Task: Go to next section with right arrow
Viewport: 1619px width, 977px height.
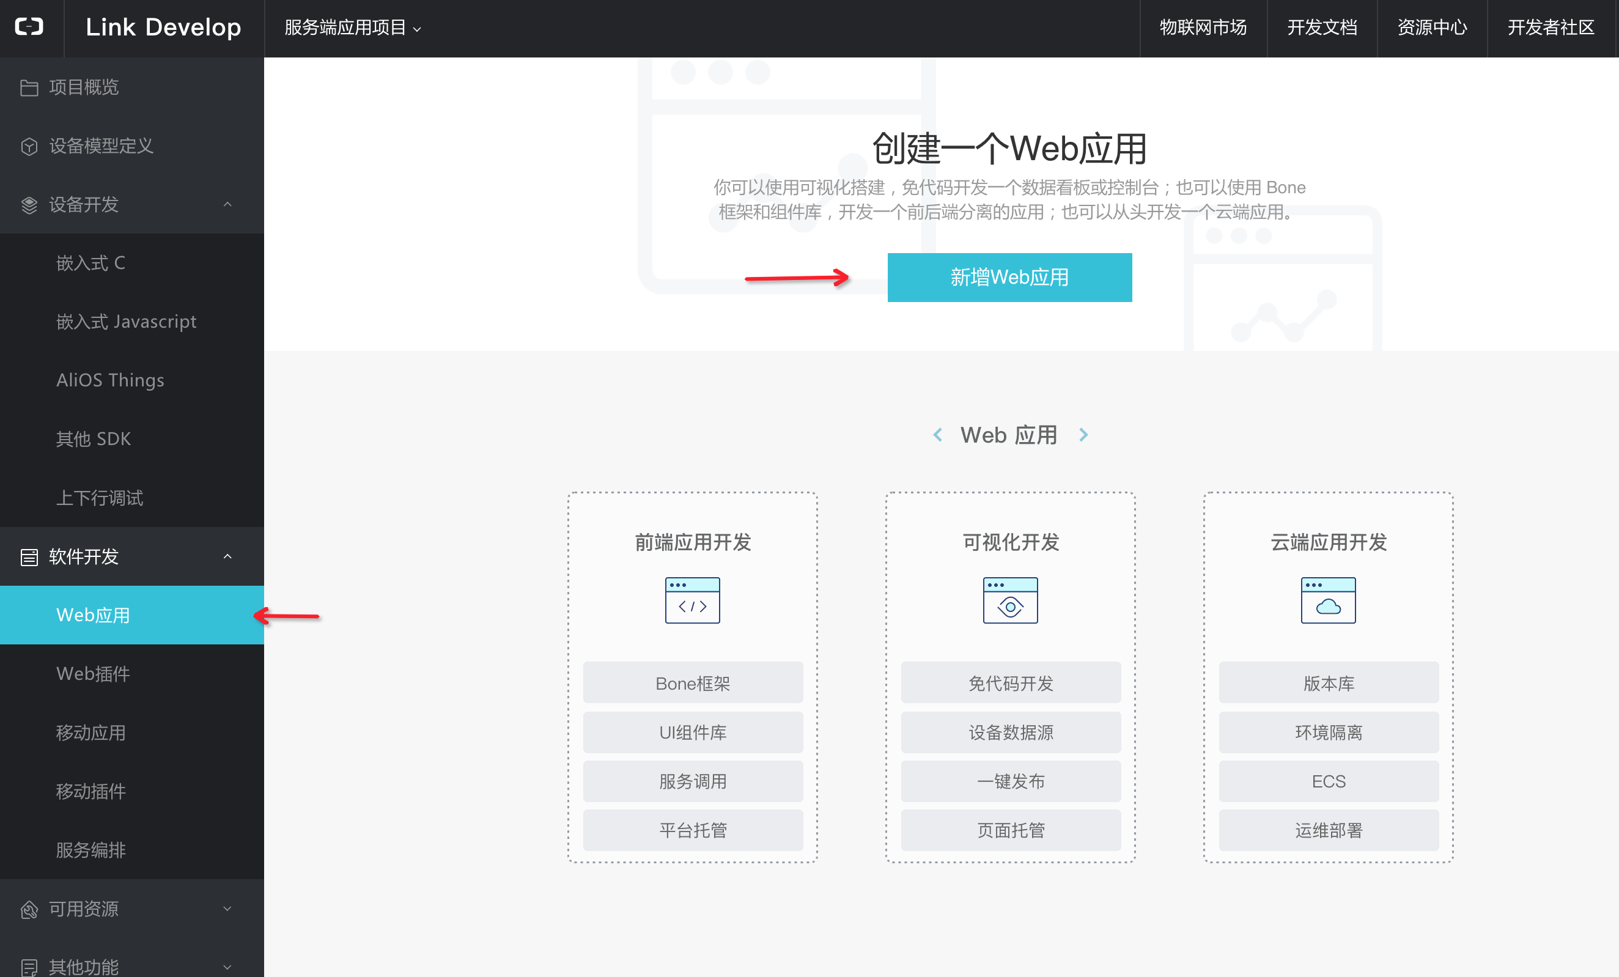Action: click(1083, 435)
